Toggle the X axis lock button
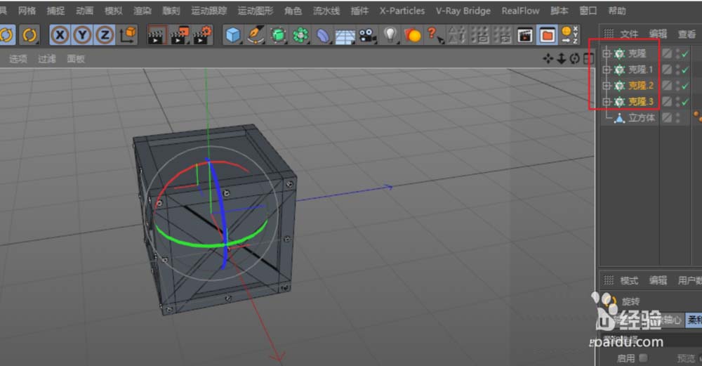This screenshot has height=366, width=702. [x=60, y=34]
